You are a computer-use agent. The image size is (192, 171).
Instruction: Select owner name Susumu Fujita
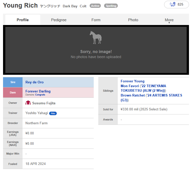(44, 103)
